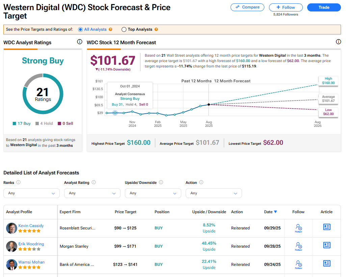Click the Compare button
346x277 pixels.
point(247,7)
